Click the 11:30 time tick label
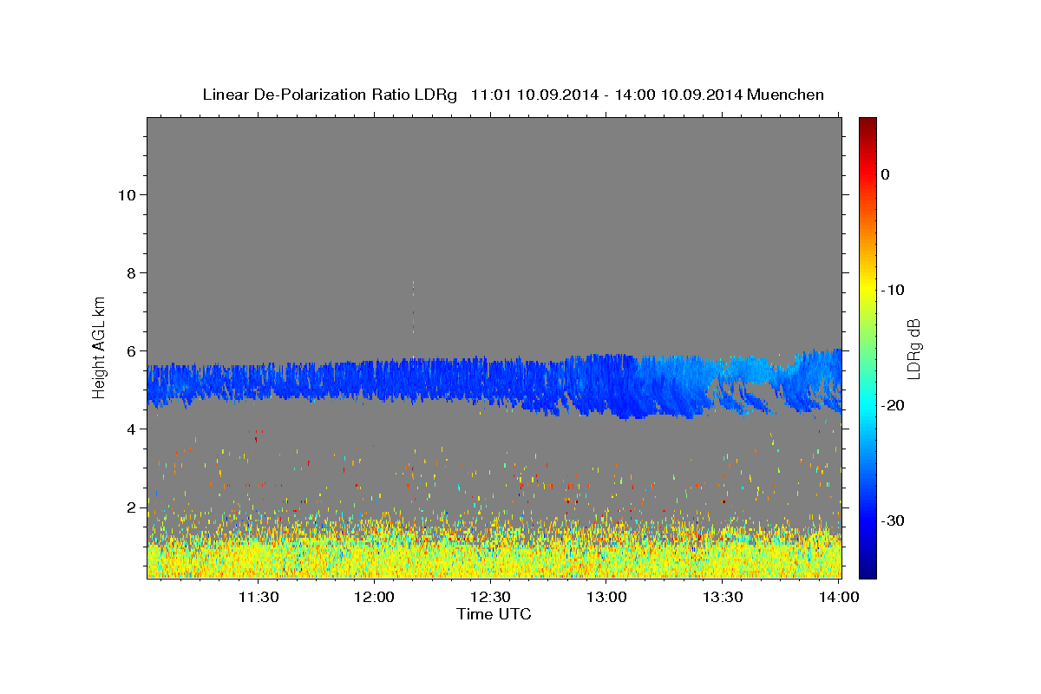This screenshot has width=1041, height=694. click(x=259, y=597)
